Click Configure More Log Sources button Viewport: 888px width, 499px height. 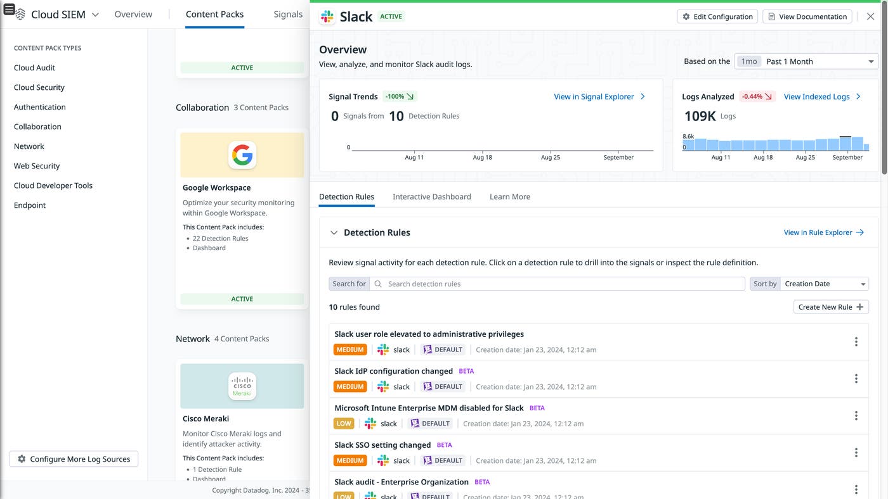pyautogui.click(x=74, y=459)
